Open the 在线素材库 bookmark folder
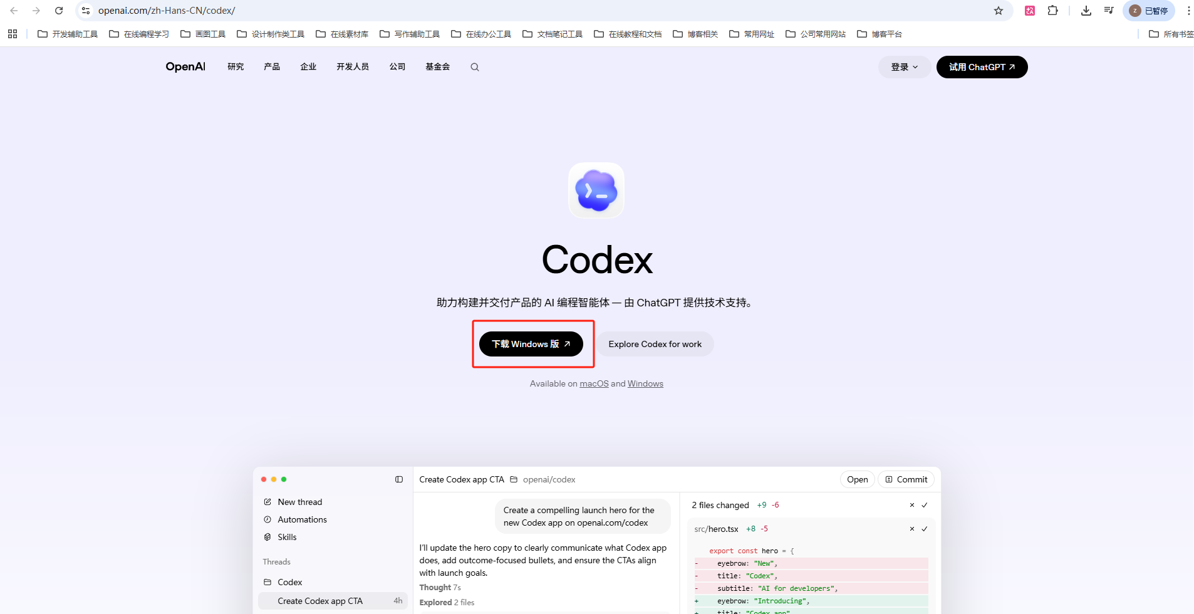Screen dimensions: 1194x614 [x=342, y=34]
